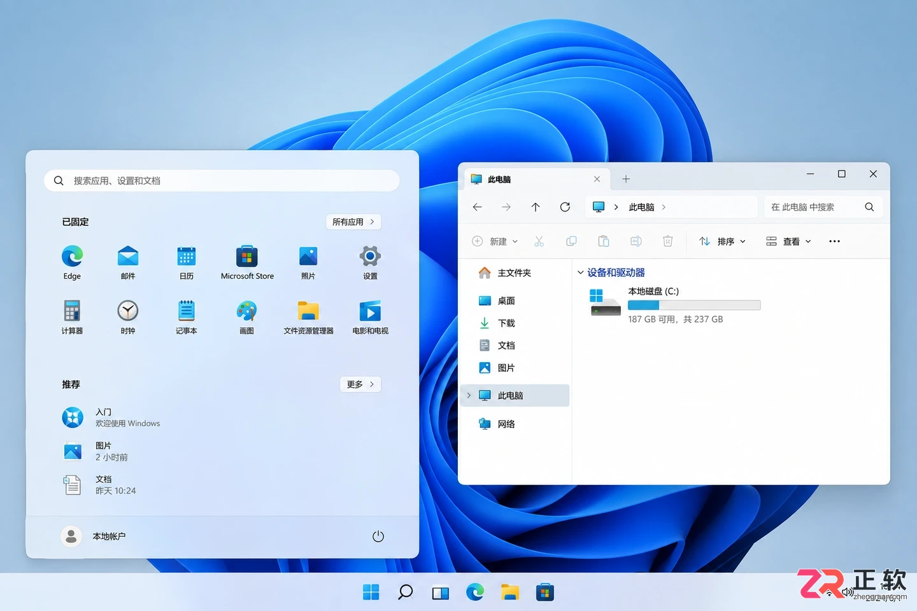Image resolution: width=917 pixels, height=611 pixels.
Task: Click the paste icon in Explorer toolbar
Action: 604,241
